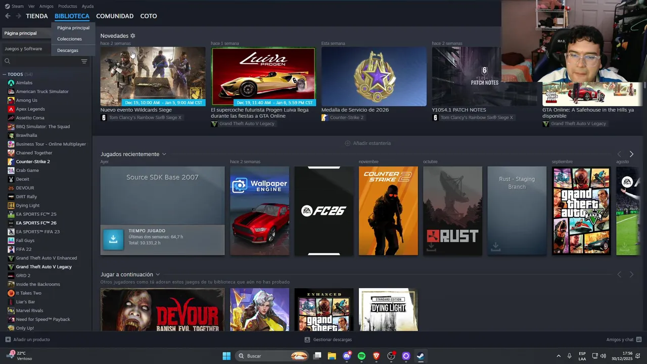The width and height of the screenshot is (647, 364).
Task: Advance Jugados recientemente with the right arrow
Action: click(x=631, y=154)
